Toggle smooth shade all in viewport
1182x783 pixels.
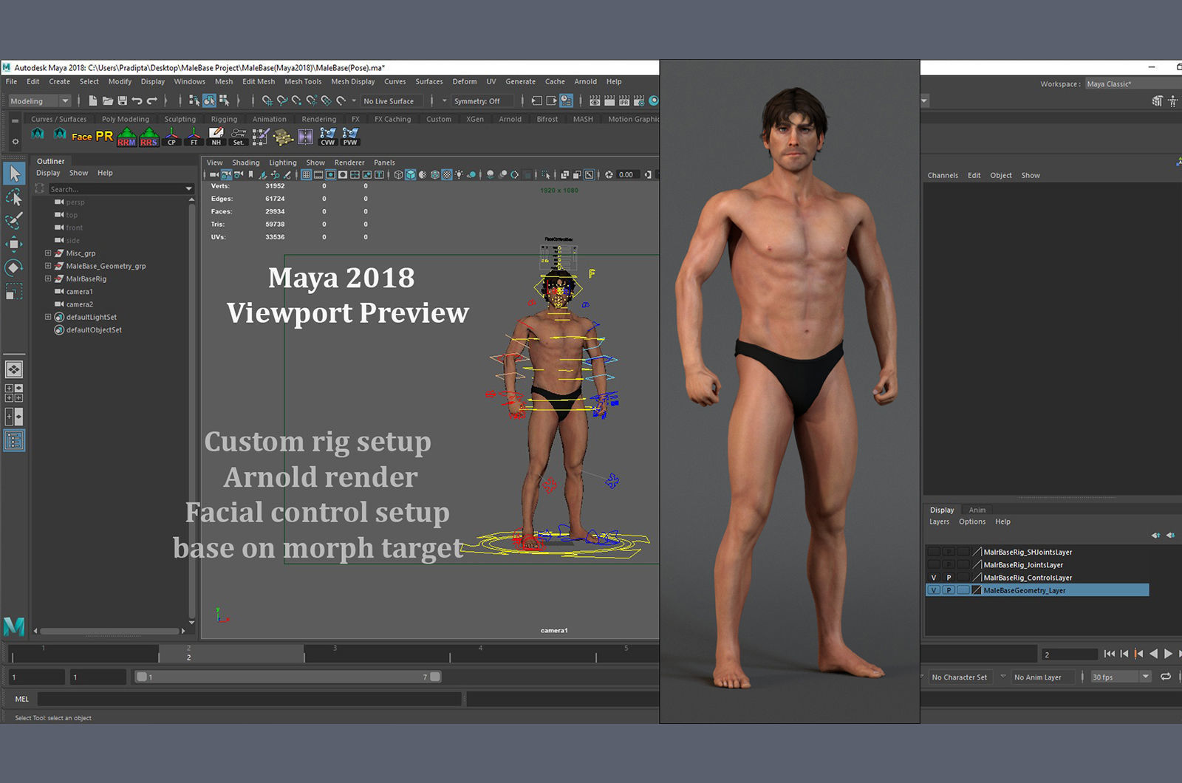411,175
